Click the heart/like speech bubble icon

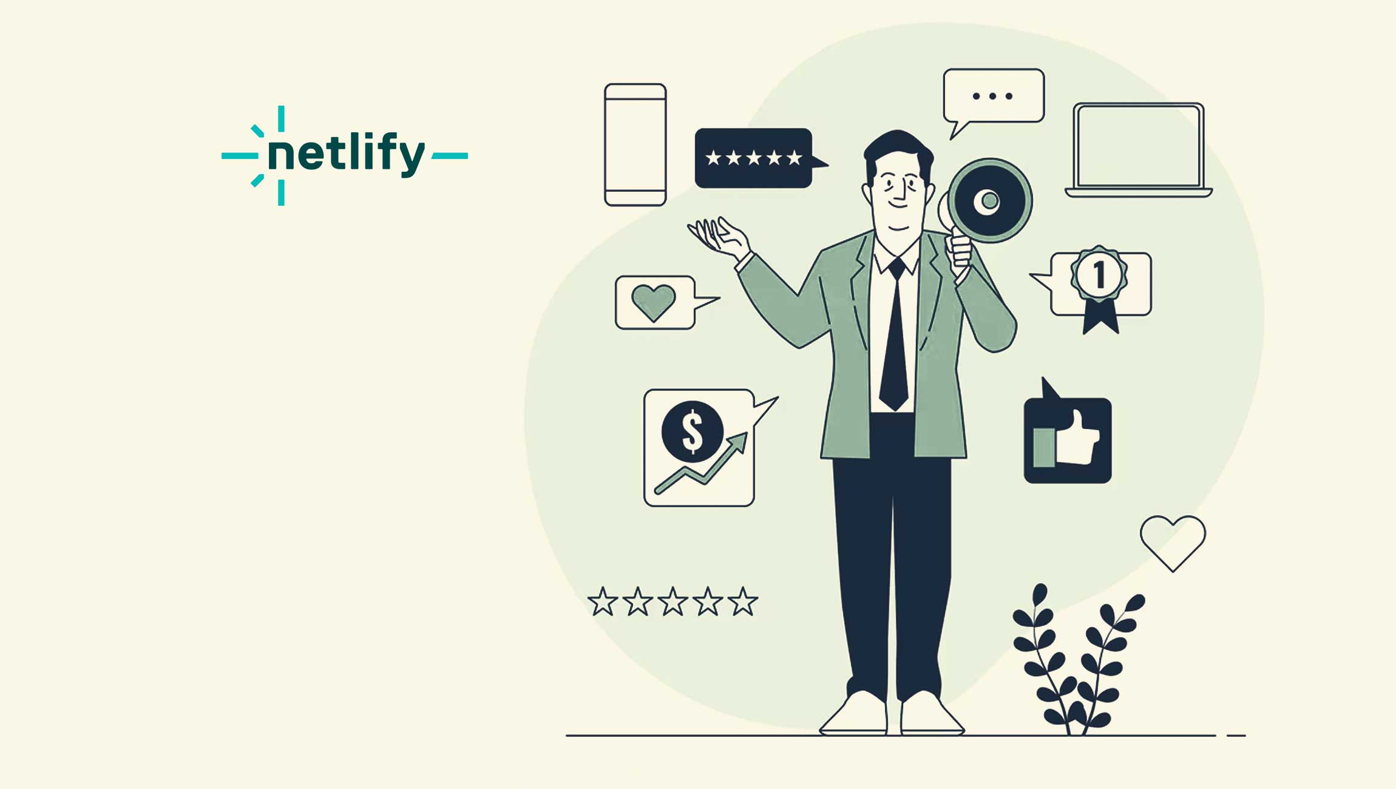coord(648,302)
